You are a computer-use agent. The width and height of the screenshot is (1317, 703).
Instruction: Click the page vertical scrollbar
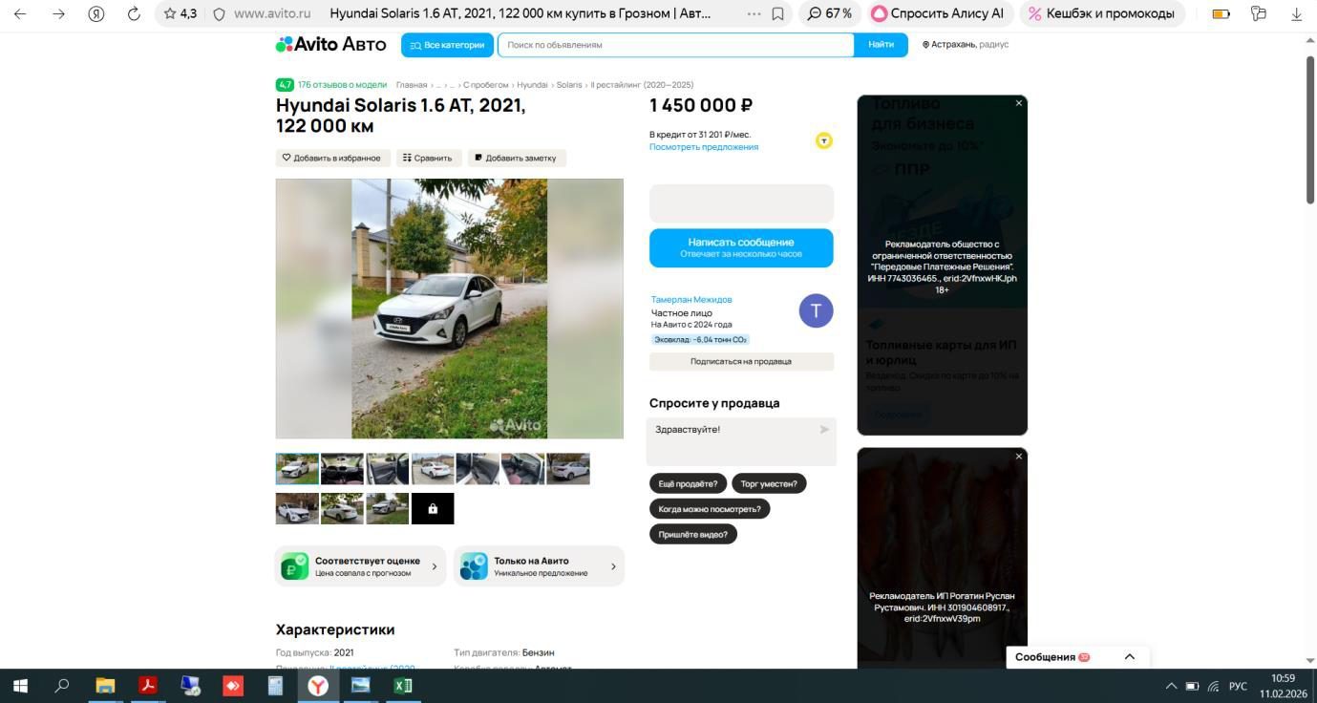[x=1310, y=130]
